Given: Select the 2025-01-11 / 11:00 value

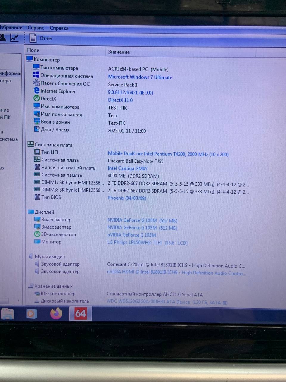Looking at the screenshot, I should [x=127, y=131].
